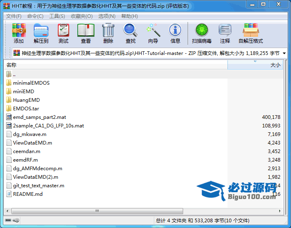The height and width of the screenshot is (228, 291).
Task: Click the Add (添加) toolbar icon
Action: (19, 30)
